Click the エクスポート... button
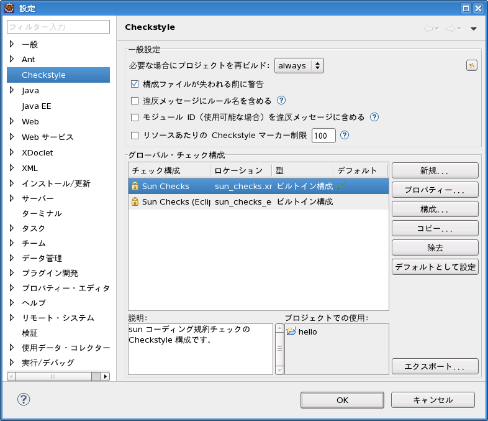 435,367
